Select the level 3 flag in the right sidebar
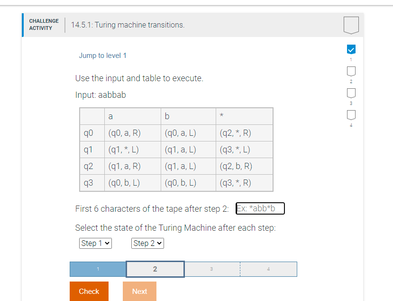 pyautogui.click(x=351, y=94)
